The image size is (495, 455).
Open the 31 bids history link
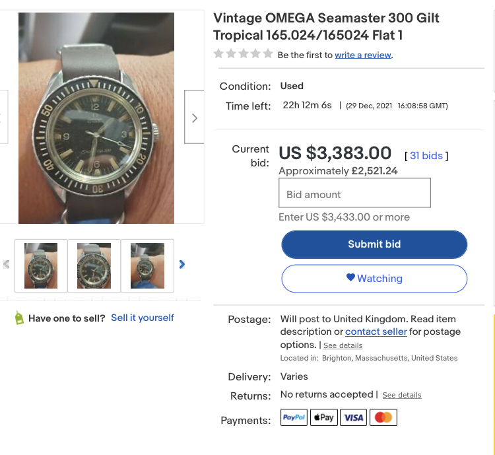click(x=426, y=156)
